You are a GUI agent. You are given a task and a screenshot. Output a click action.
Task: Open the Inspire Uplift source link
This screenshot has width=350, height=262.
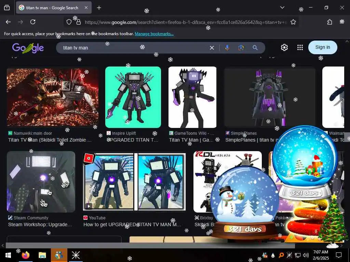[121, 133]
